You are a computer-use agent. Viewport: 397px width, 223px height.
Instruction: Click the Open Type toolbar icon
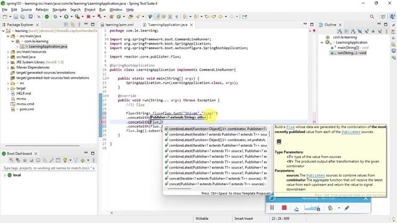[x=131, y=17]
